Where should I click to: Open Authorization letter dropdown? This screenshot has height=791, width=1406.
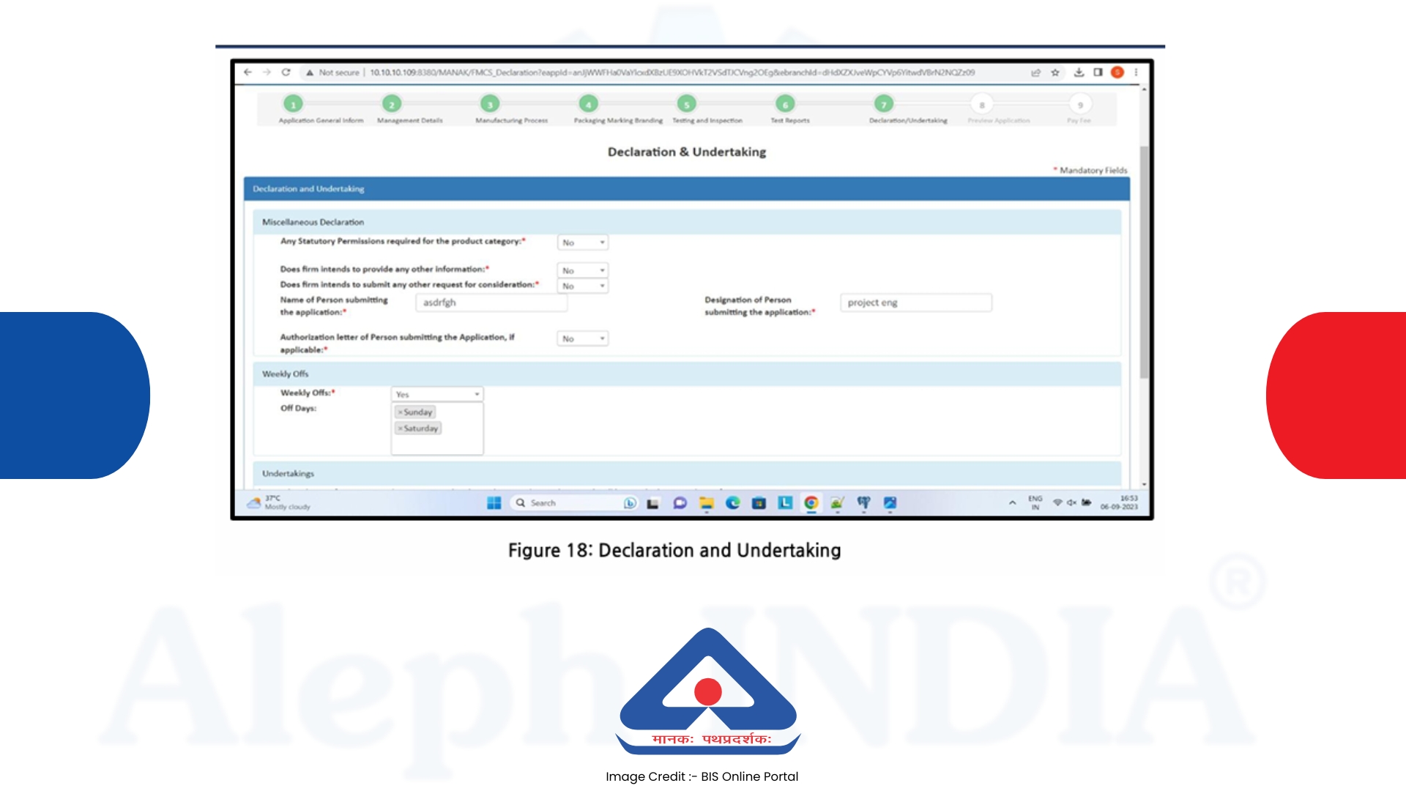[583, 338]
